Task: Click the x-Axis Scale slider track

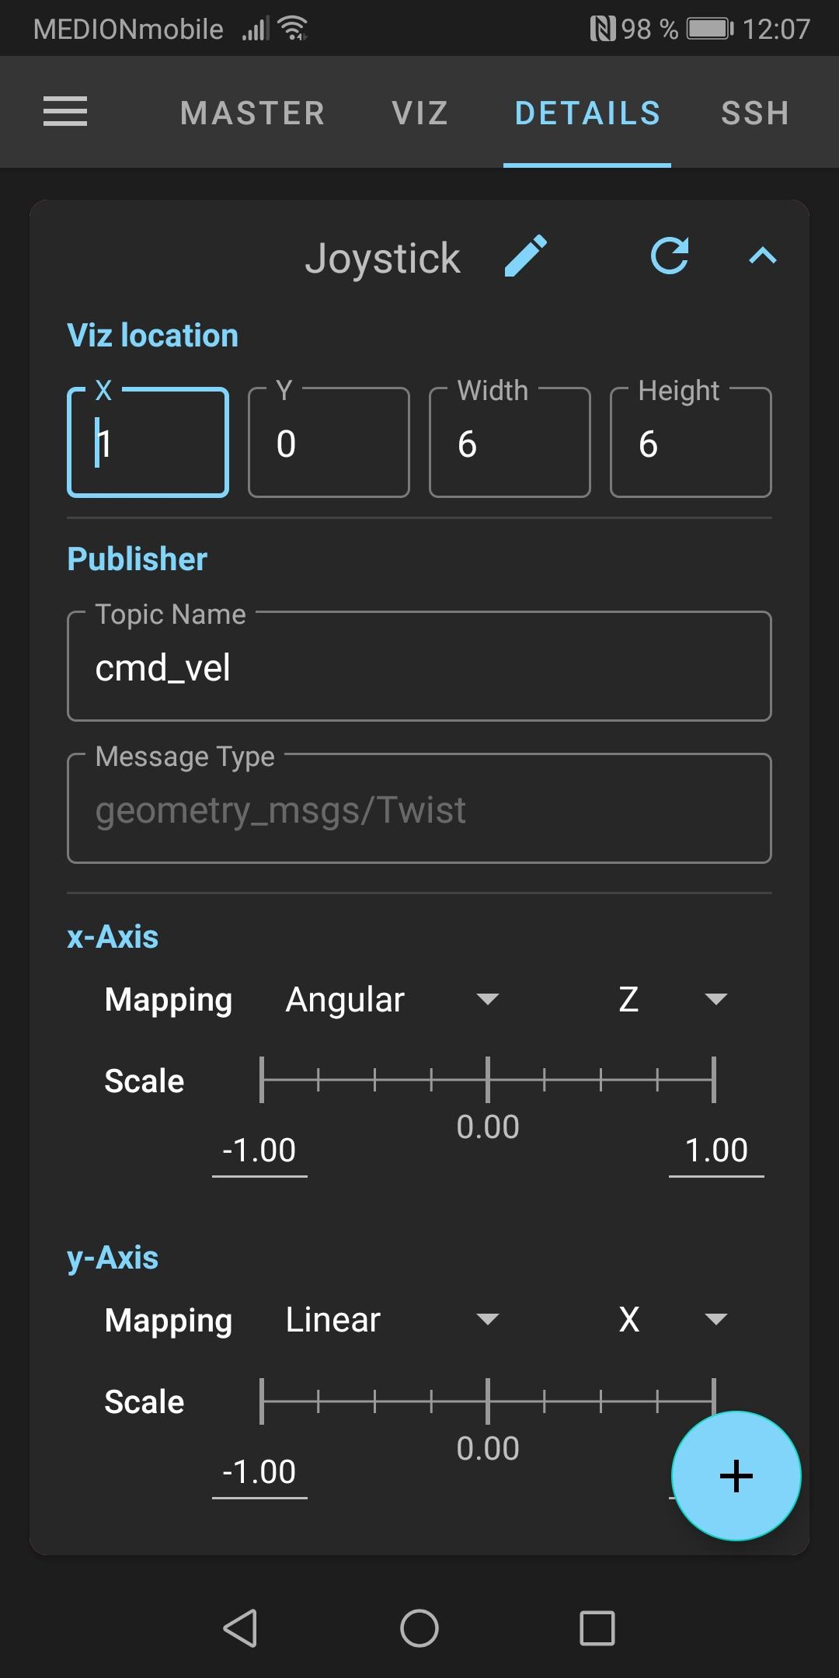Action: coord(488,1080)
